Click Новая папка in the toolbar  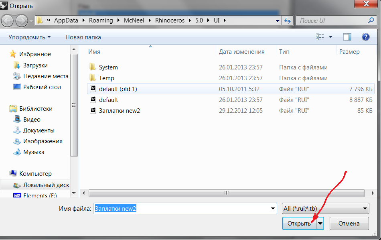[83, 37]
